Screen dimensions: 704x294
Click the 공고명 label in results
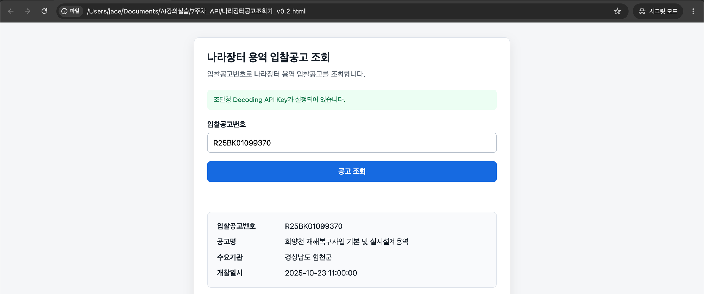226,242
